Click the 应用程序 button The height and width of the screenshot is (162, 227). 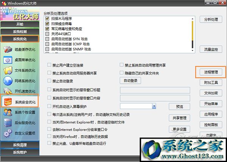point(211,114)
